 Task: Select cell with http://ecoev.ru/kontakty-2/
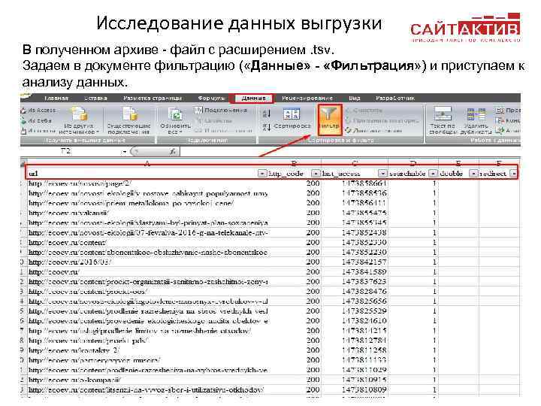148,350
